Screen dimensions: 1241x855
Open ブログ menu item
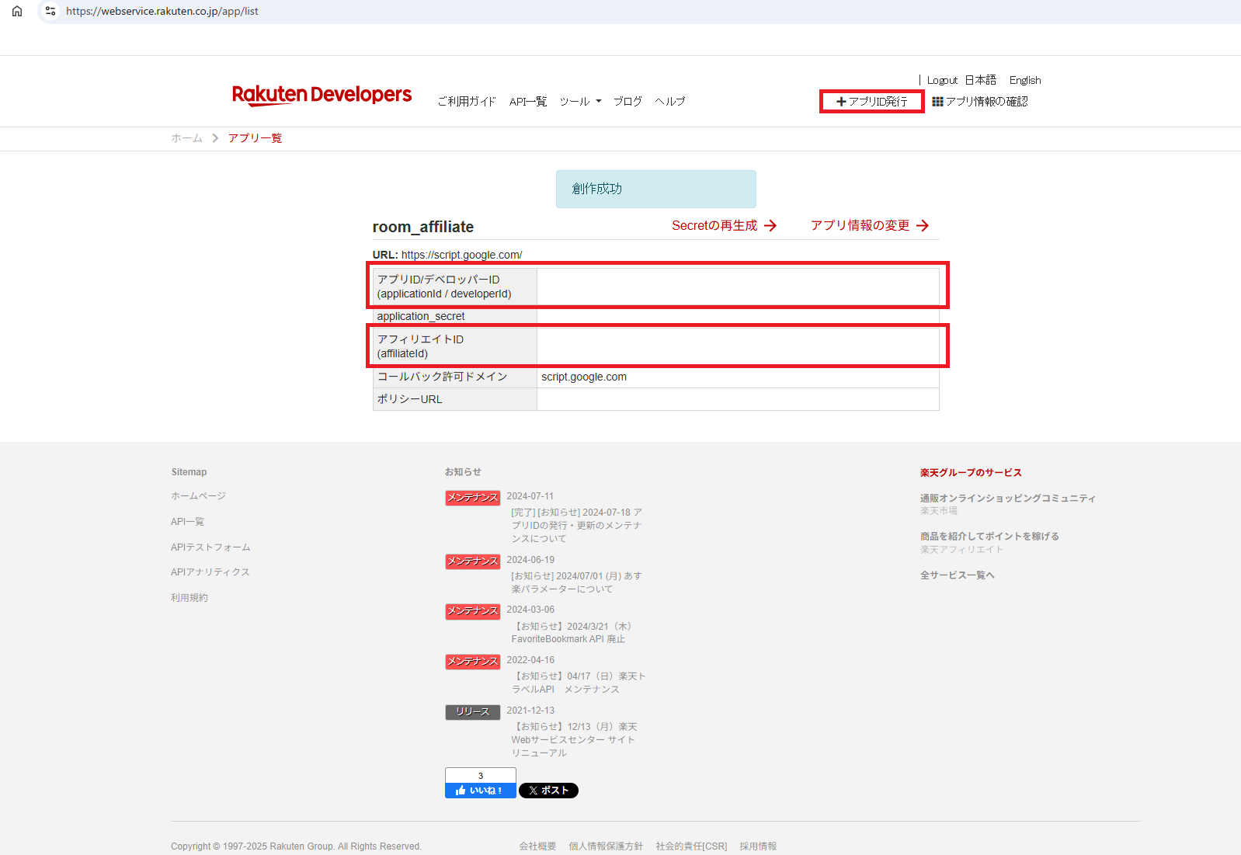tap(627, 102)
